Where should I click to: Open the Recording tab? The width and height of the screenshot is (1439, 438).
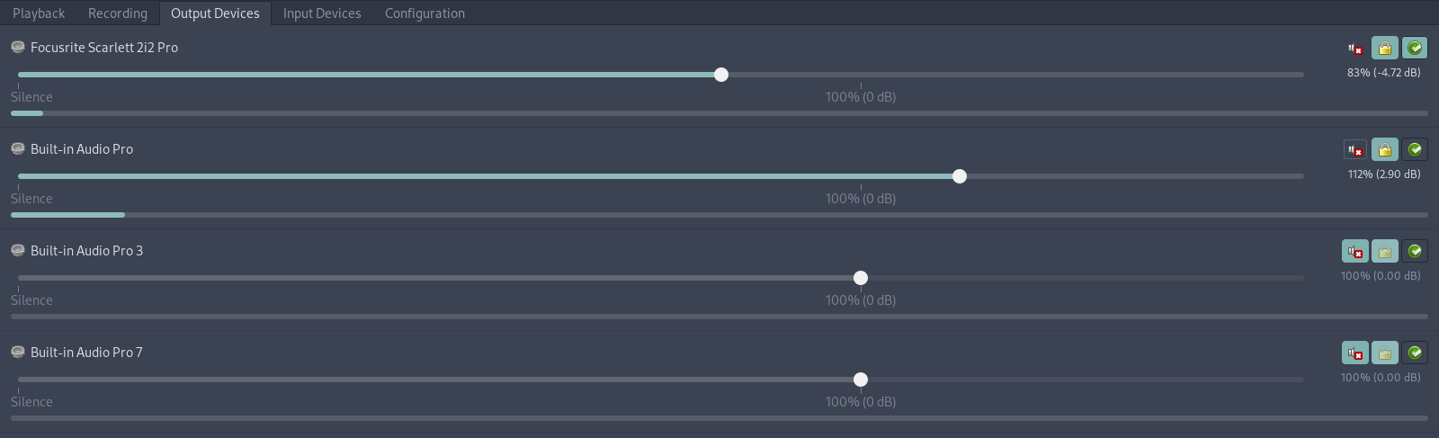tap(118, 13)
